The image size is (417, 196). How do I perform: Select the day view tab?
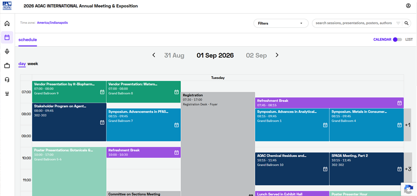point(22,64)
